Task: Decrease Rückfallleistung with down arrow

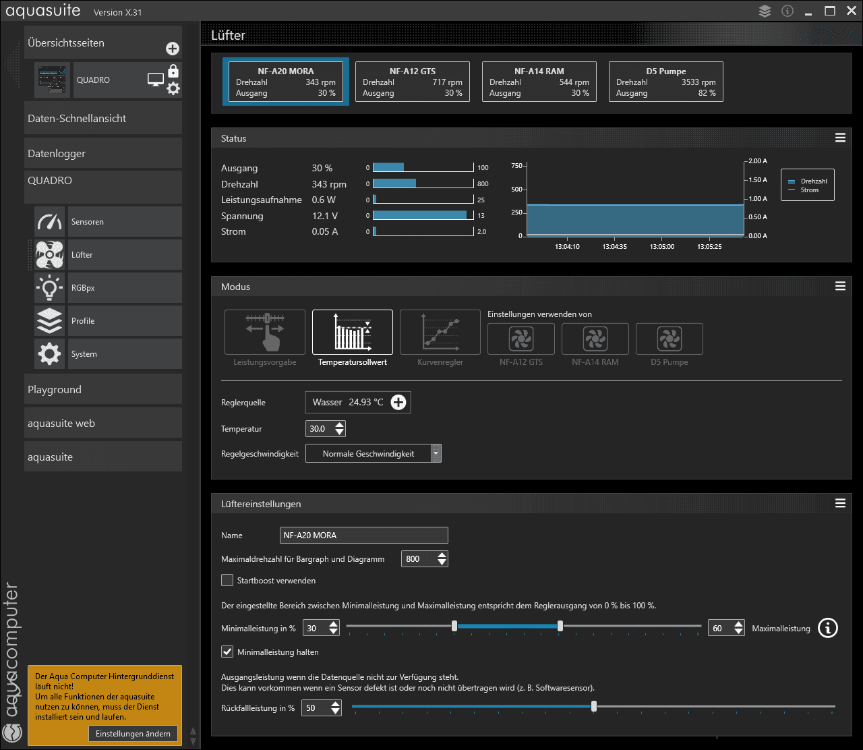Action: [x=335, y=712]
